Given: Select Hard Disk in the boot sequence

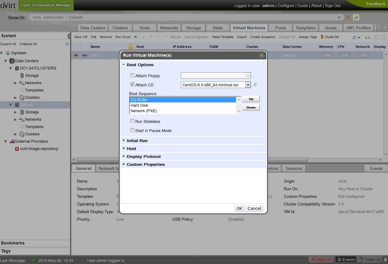Looking at the screenshot, I should [139, 105].
